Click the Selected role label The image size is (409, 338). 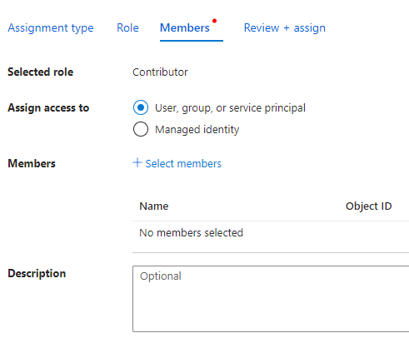point(41,72)
